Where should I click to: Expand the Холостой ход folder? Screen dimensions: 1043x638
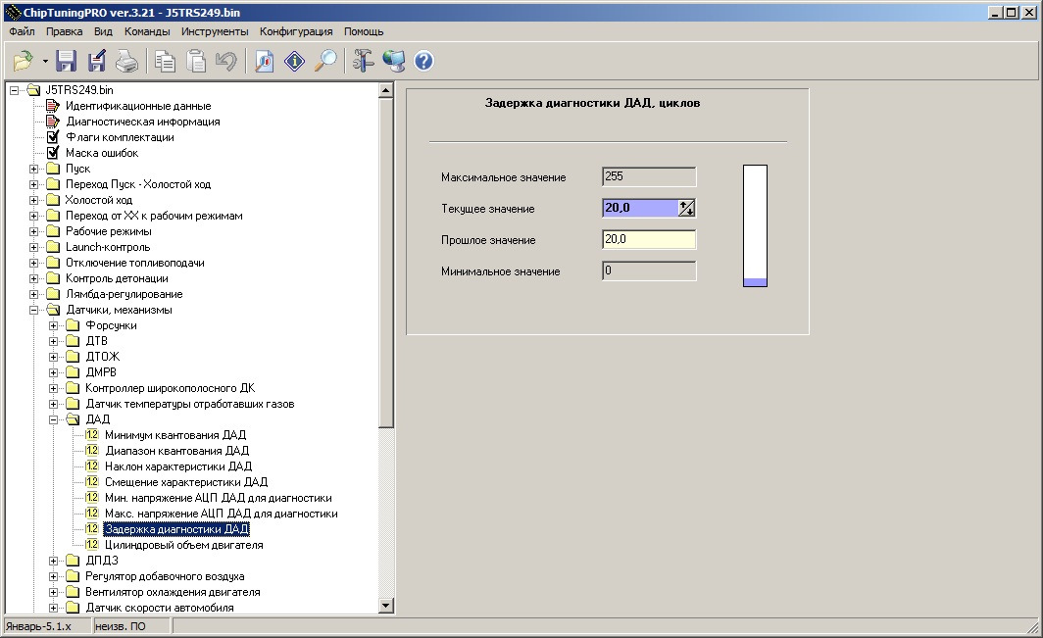(34, 200)
